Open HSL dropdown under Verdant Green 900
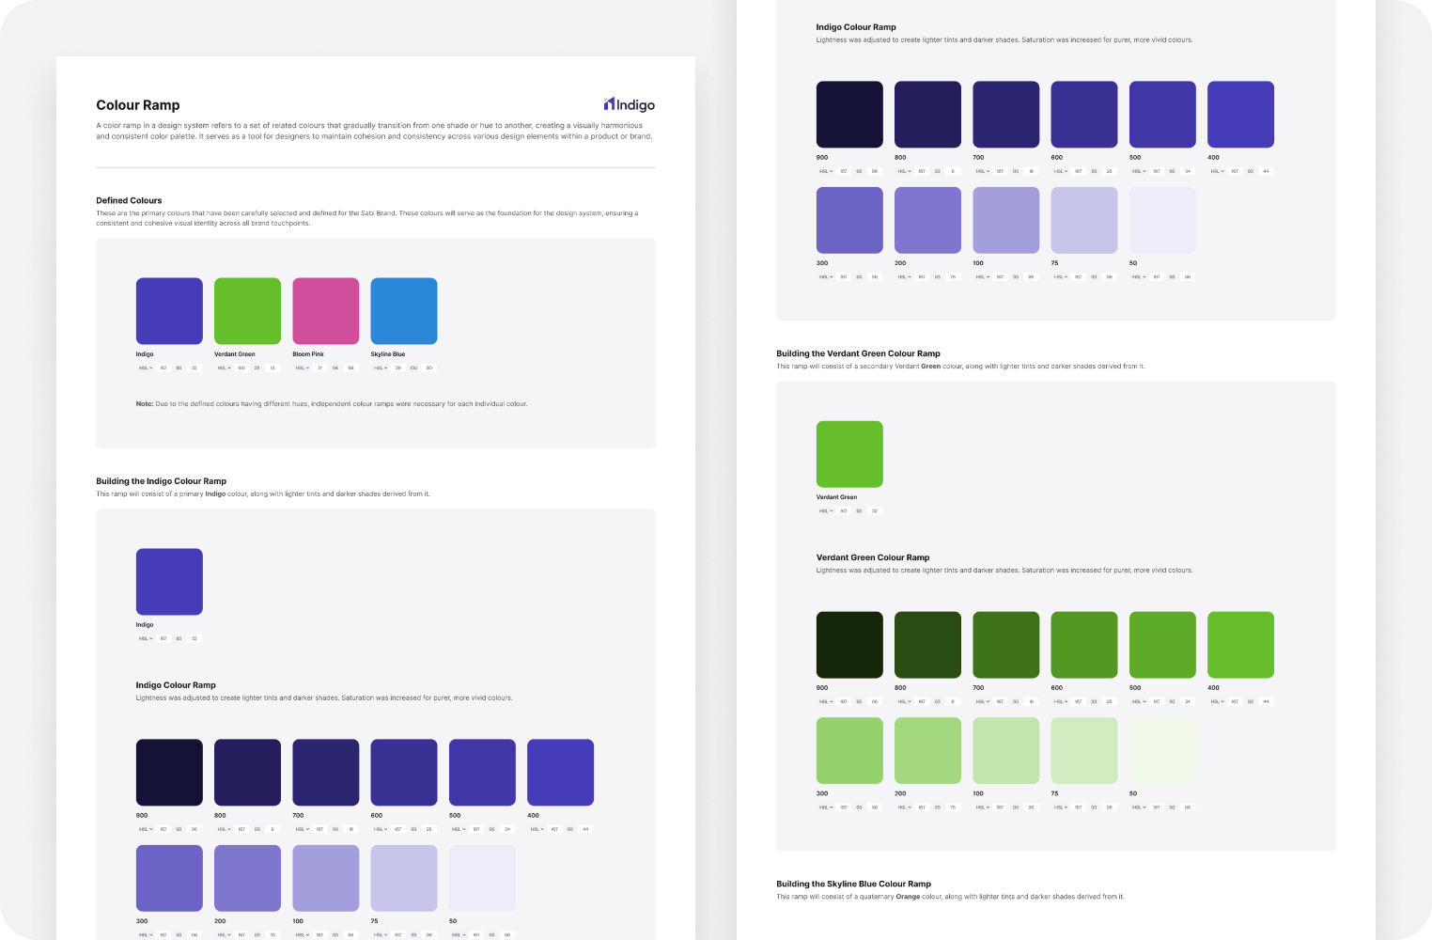This screenshot has width=1432, height=940. click(825, 702)
